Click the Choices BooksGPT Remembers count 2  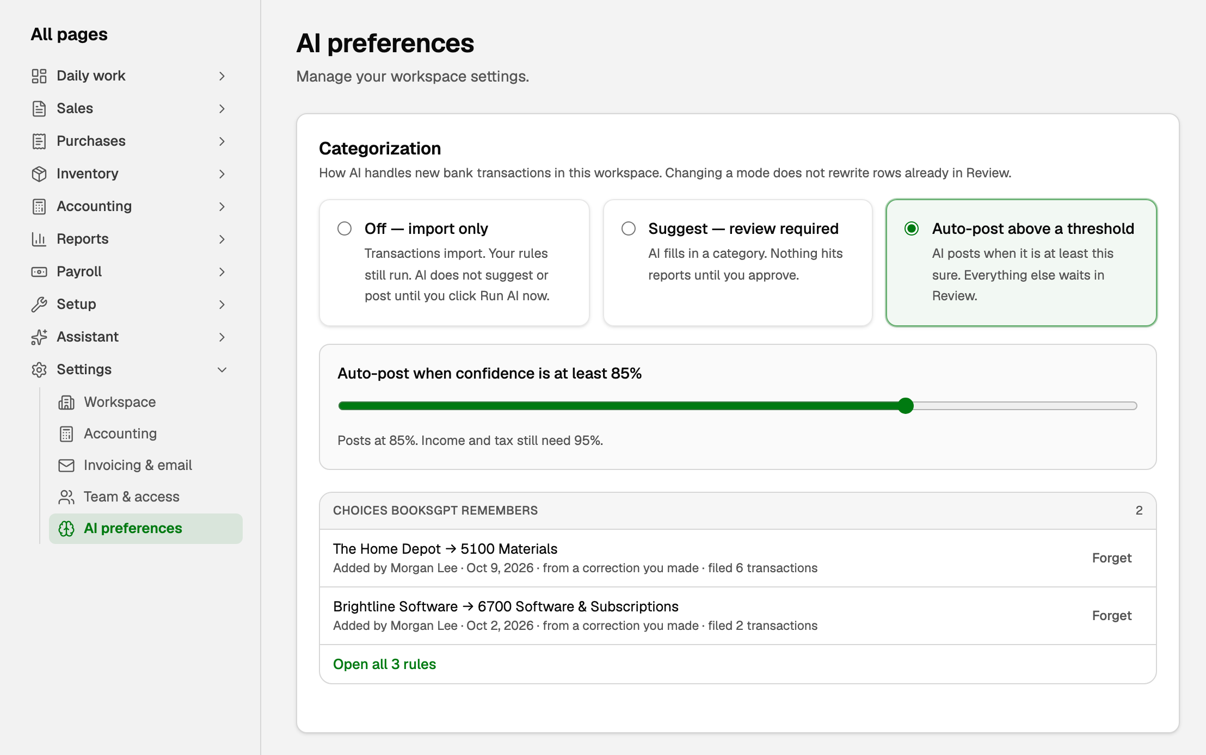[x=1139, y=510]
